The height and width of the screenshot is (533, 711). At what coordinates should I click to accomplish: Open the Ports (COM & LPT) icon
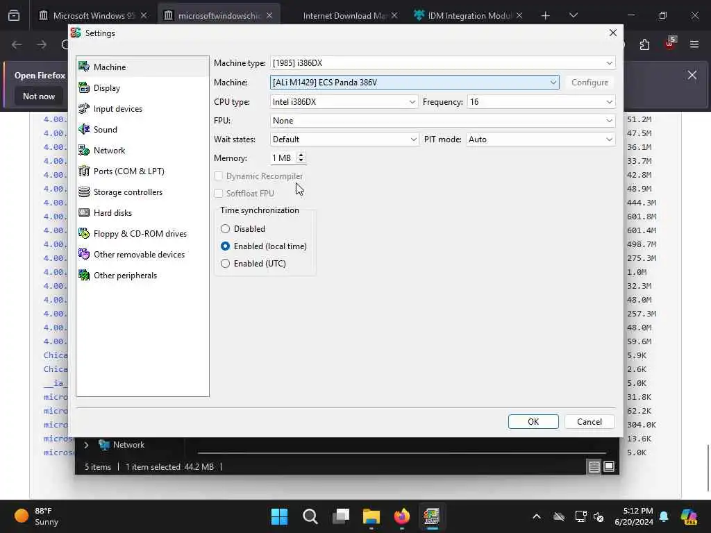(x=84, y=171)
